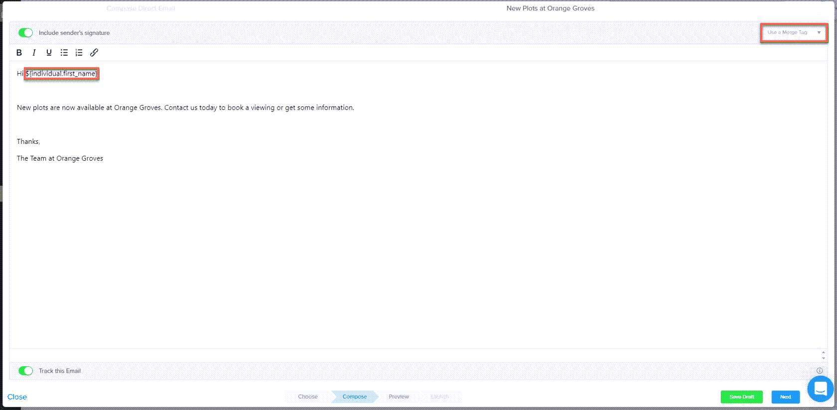837x410 pixels.
Task: Click the Next button
Action: pos(786,397)
